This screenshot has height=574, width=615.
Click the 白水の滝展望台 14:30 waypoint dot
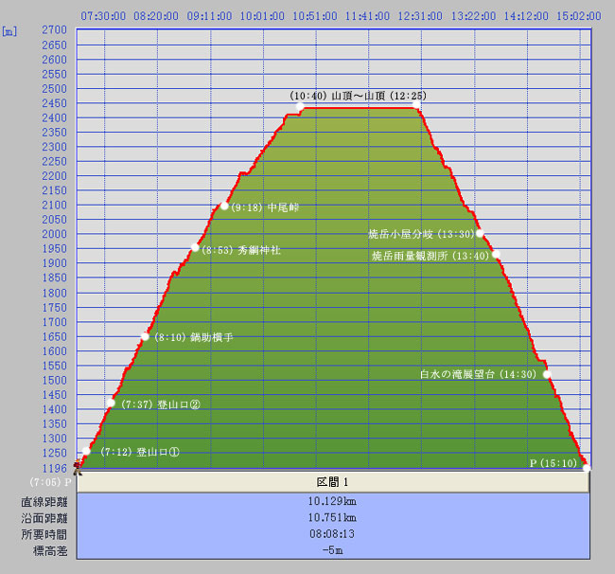point(547,374)
